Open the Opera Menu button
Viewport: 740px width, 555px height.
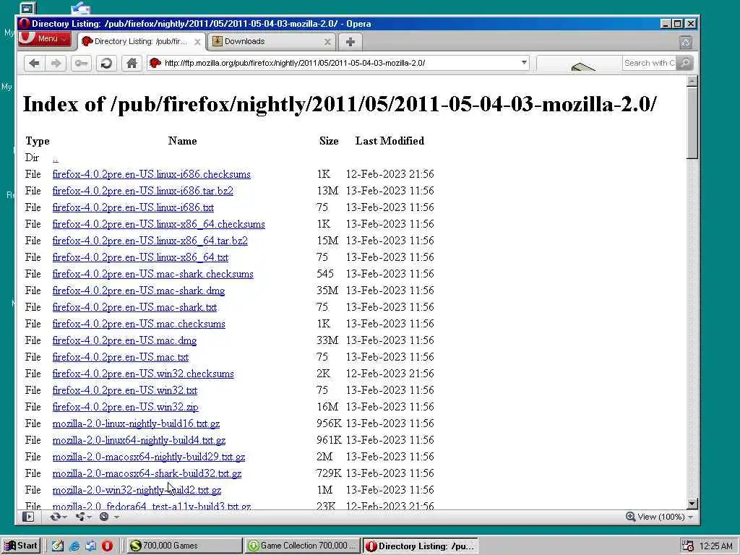[x=44, y=39]
